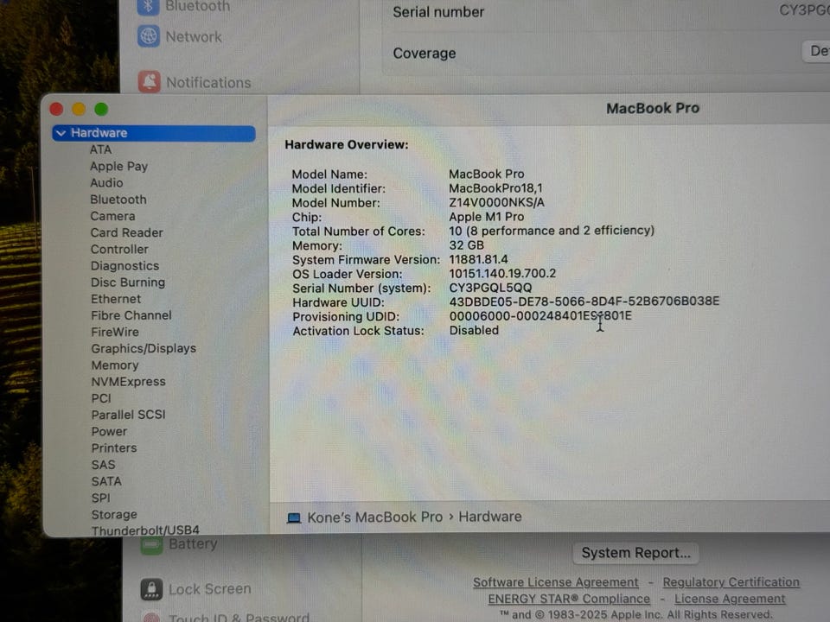This screenshot has height=622, width=830.
Task: Select ATA in the hardware list
Action: (100, 149)
